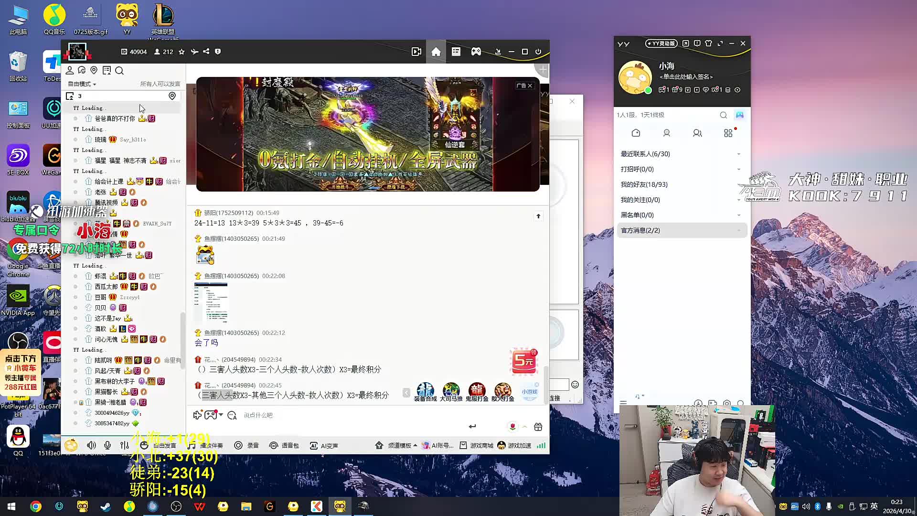Open the gift box icon in chat
Screen dimensions: 917x516
coord(538,427)
